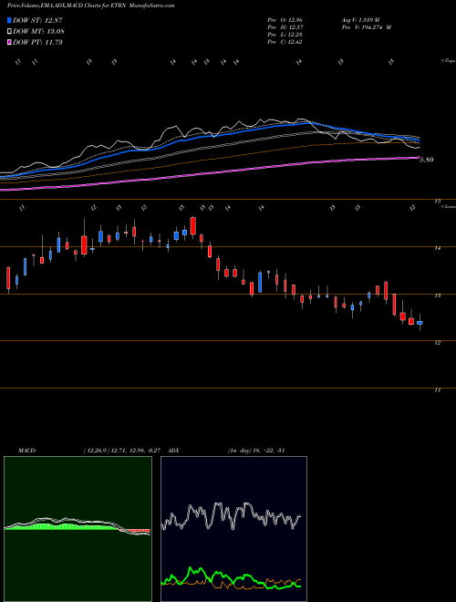The width and height of the screenshot is (456, 602).
Task: Click the 12 price axis label
Action: pos(438,343)
